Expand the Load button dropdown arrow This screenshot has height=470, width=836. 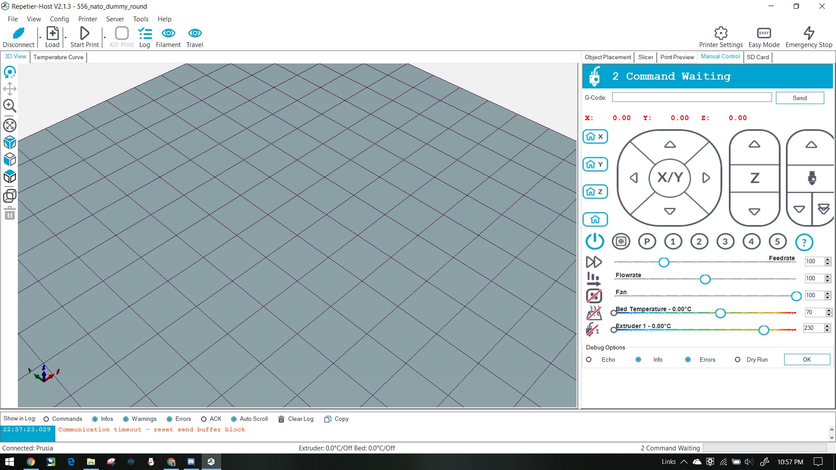(x=65, y=38)
